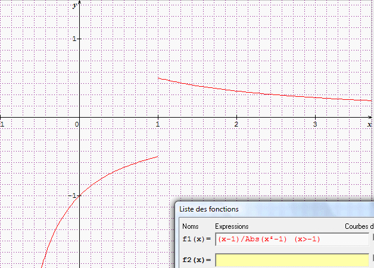Viewport: 374px width, 268px height.
Task: Click the 'f2(x)=' function name label
Action: tap(197, 260)
